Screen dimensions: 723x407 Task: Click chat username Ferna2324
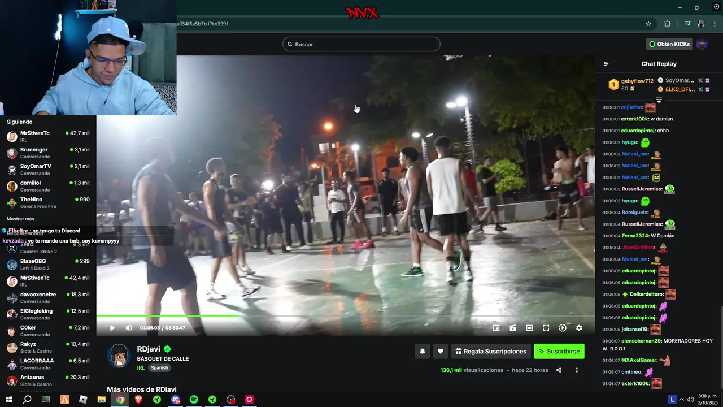tap(634, 236)
